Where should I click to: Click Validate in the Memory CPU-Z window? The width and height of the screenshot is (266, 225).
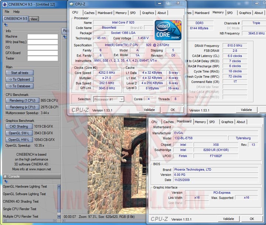(x=246, y=110)
